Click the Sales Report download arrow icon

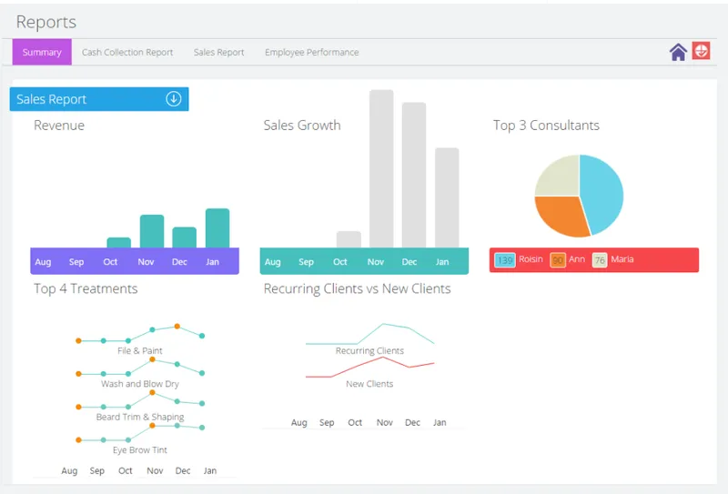tap(174, 99)
